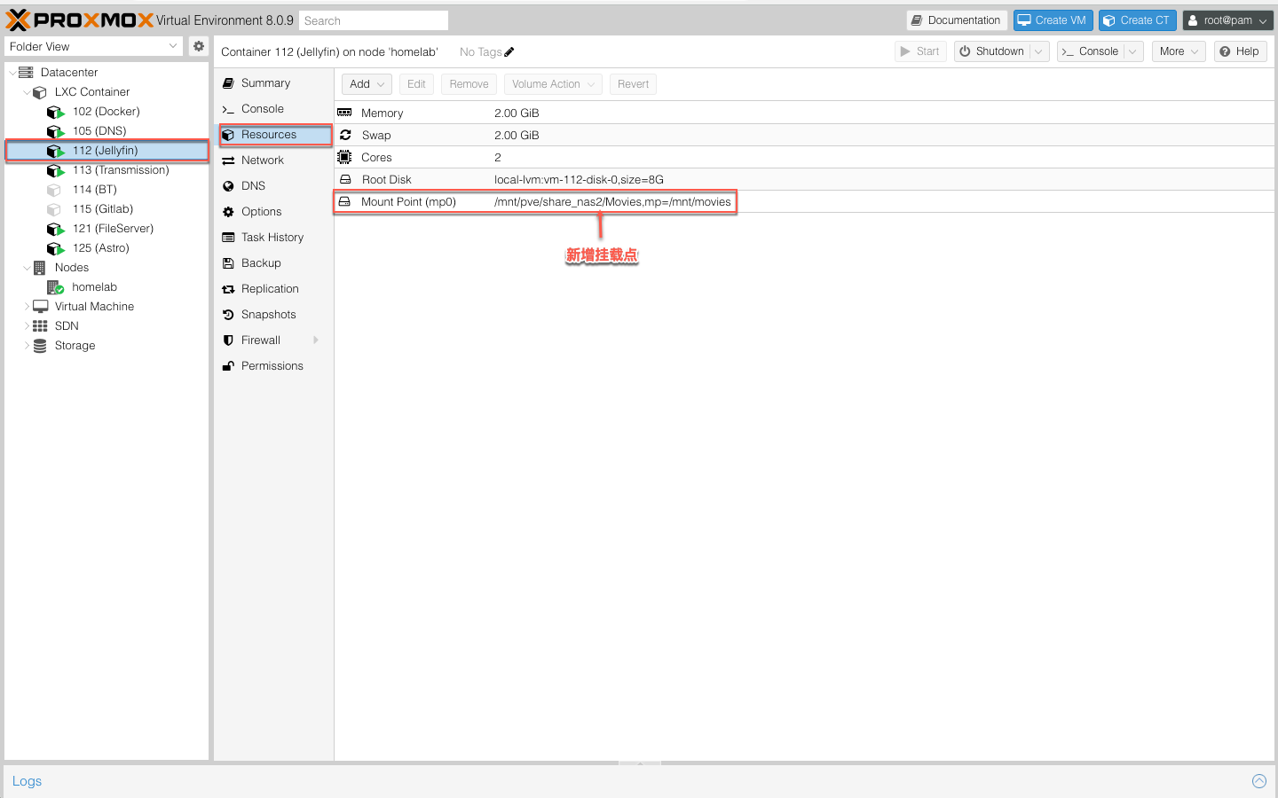Click the Astro container icon
This screenshot has width=1278, height=798.
55,248
